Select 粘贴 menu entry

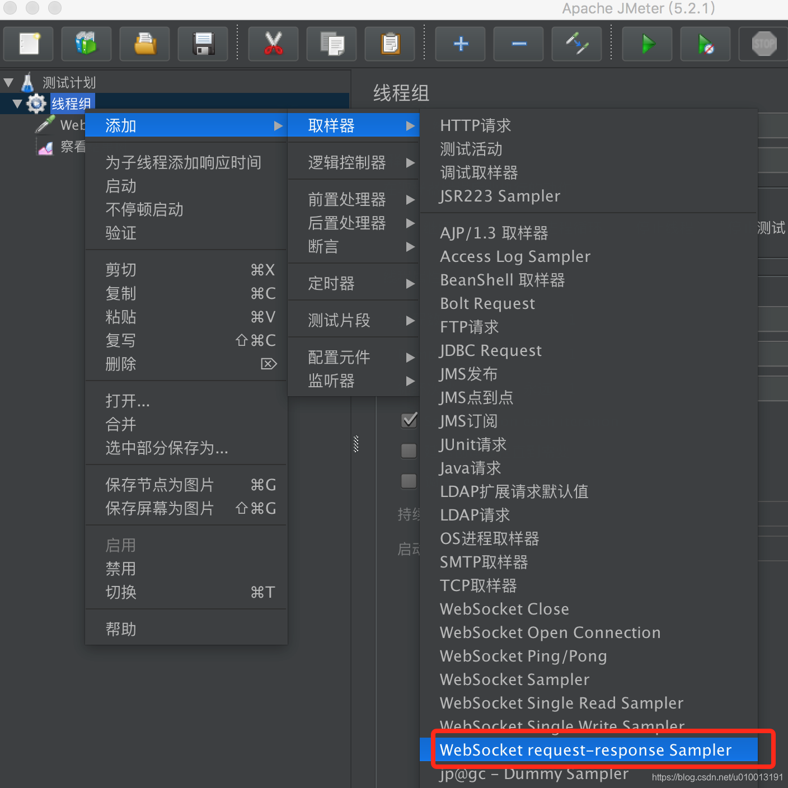coord(186,317)
